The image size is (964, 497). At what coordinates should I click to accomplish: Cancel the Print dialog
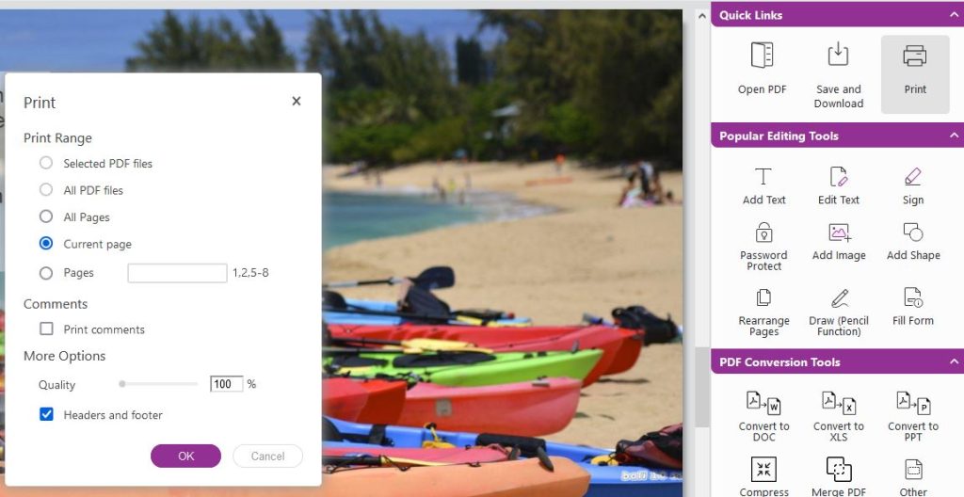267,456
